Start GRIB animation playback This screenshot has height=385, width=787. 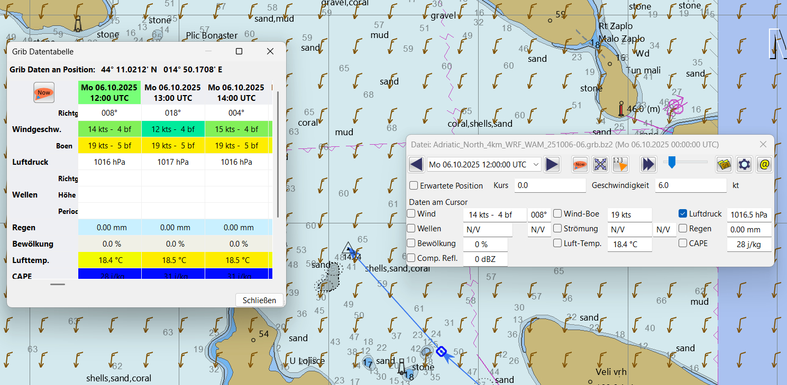(648, 165)
